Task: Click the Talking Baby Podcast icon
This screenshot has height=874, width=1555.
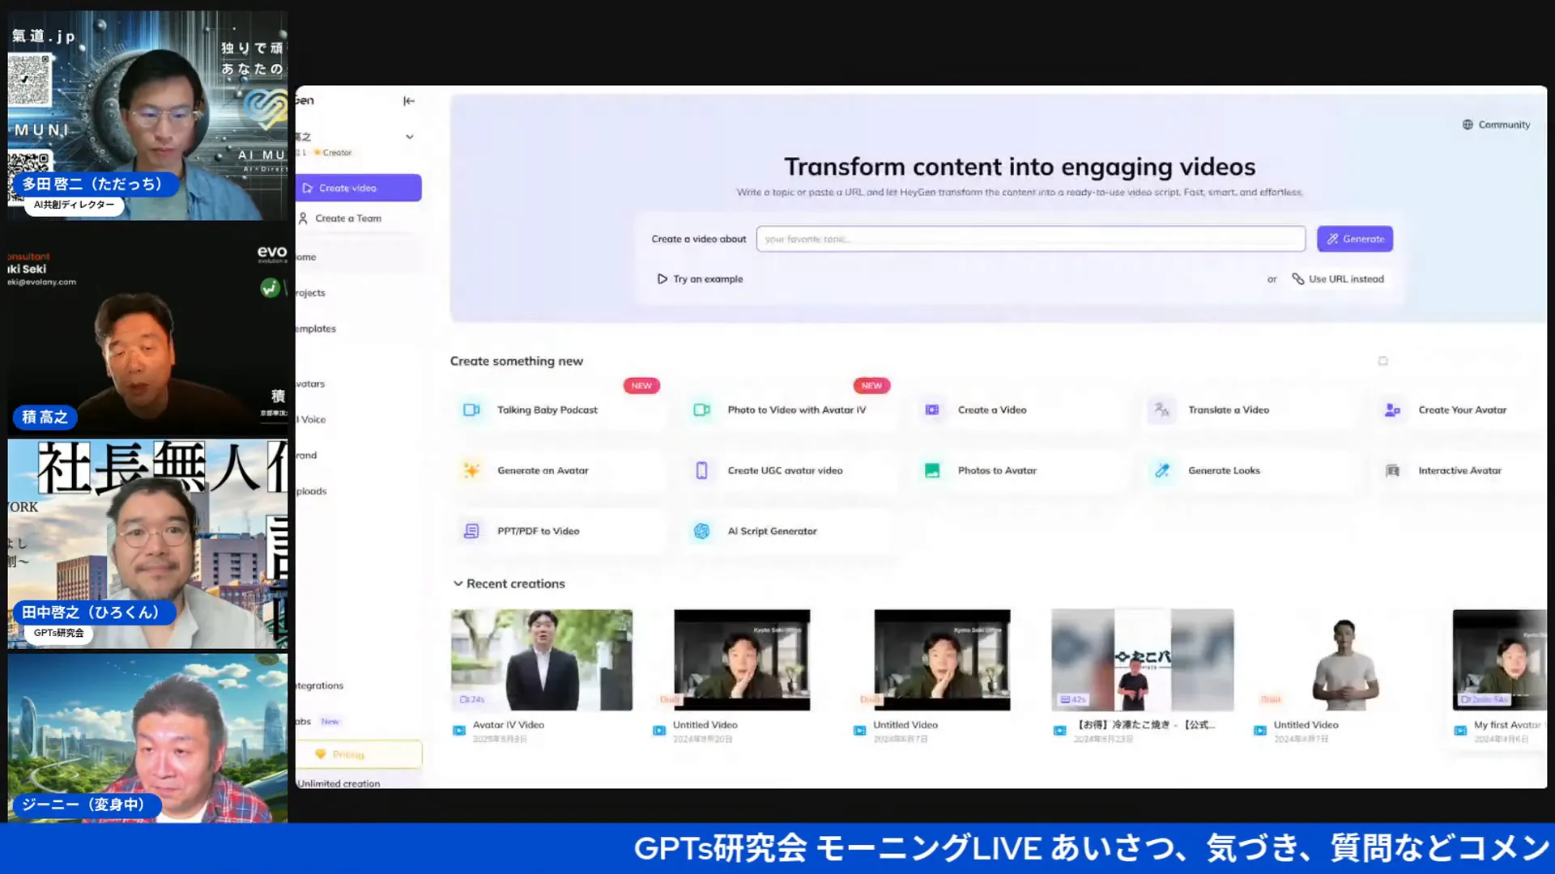Action: point(471,410)
